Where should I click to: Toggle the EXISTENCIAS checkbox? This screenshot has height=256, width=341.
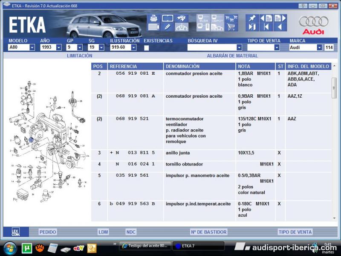146,48
